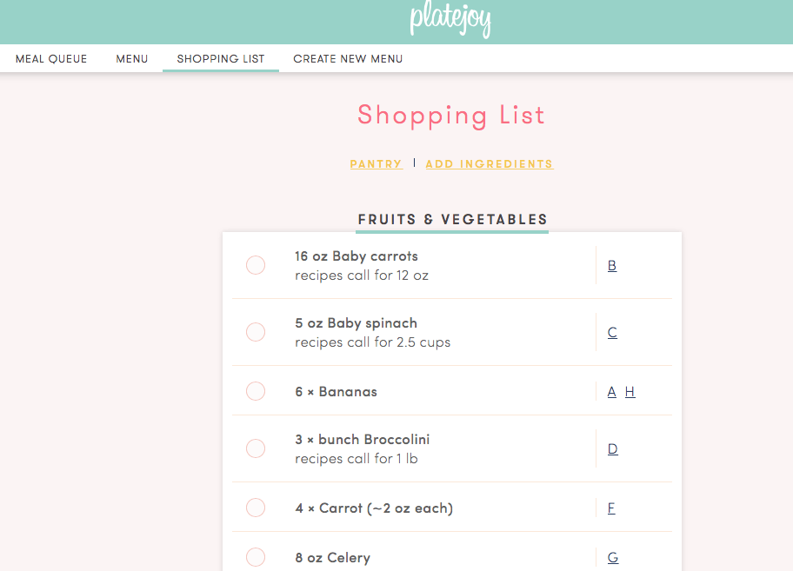Open recipe B link for Baby carrots
Screen dimensions: 793x571
(x=612, y=265)
